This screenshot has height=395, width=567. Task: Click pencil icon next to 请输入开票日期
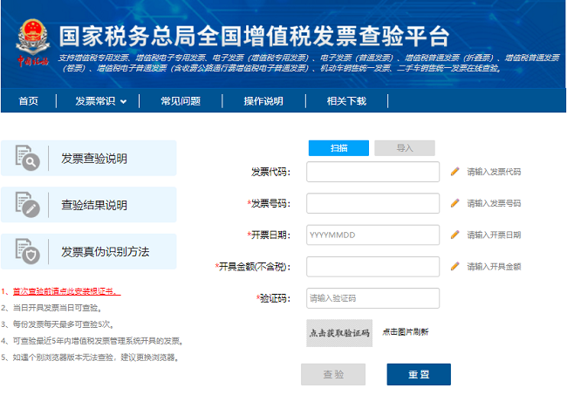coord(454,235)
